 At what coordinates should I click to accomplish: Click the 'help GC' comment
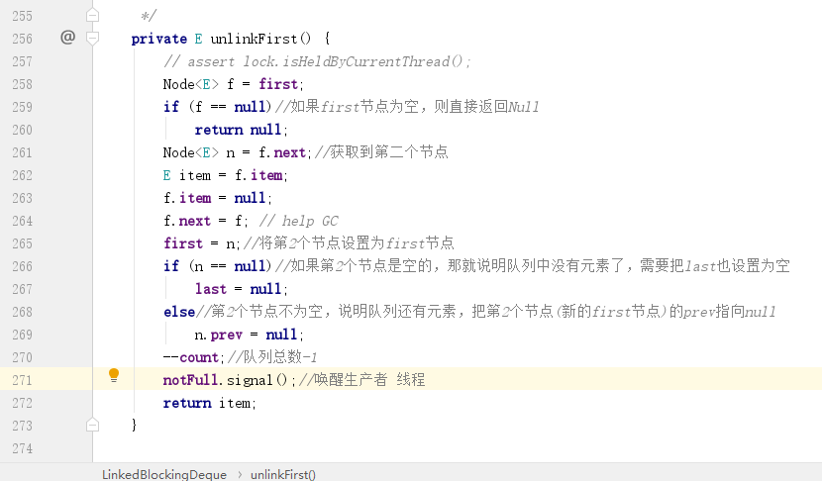(x=299, y=221)
